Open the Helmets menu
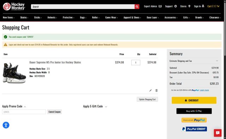 click(x=52, y=18)
